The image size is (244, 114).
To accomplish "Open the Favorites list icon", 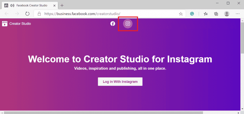I will pos(206,14).
